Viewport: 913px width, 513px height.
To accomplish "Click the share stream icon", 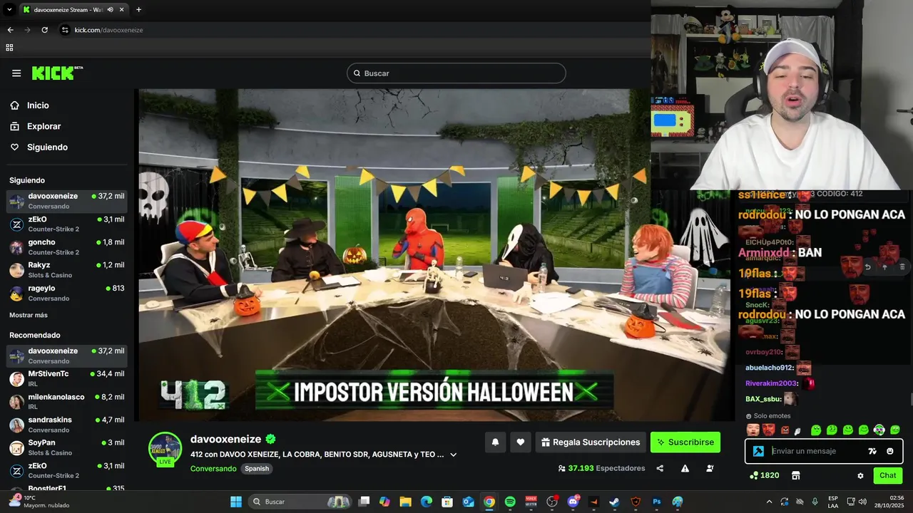I will [660, 468].
